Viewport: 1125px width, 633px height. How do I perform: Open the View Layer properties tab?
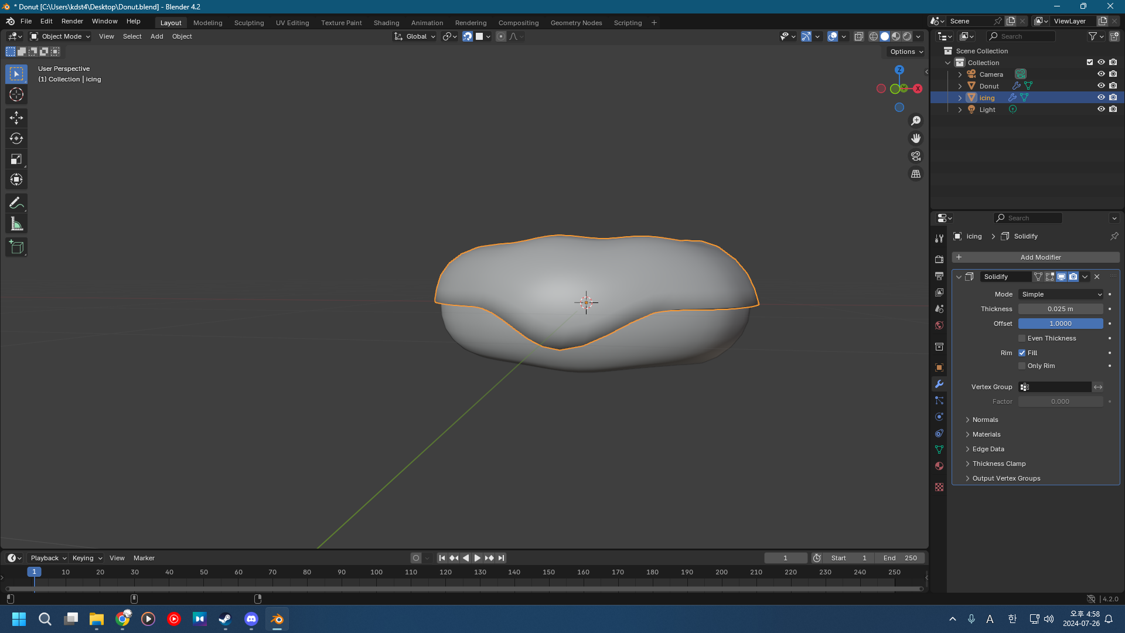pyautogui.click(x=939, y=292)
